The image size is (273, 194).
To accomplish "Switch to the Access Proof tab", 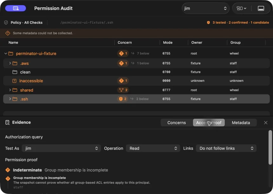I will tap(209, 123).
